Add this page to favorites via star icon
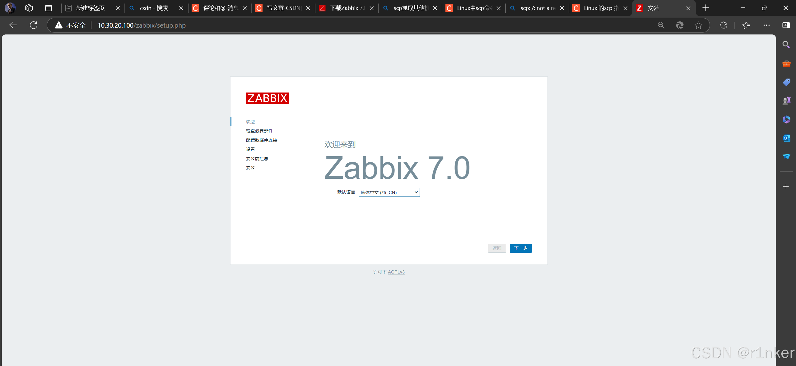The width and height of the screenshot is (796, 366). [698, 25]
